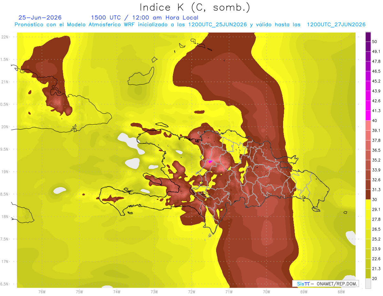Select the bright magenta swatch between 40 and 41.3

[368, 116]
